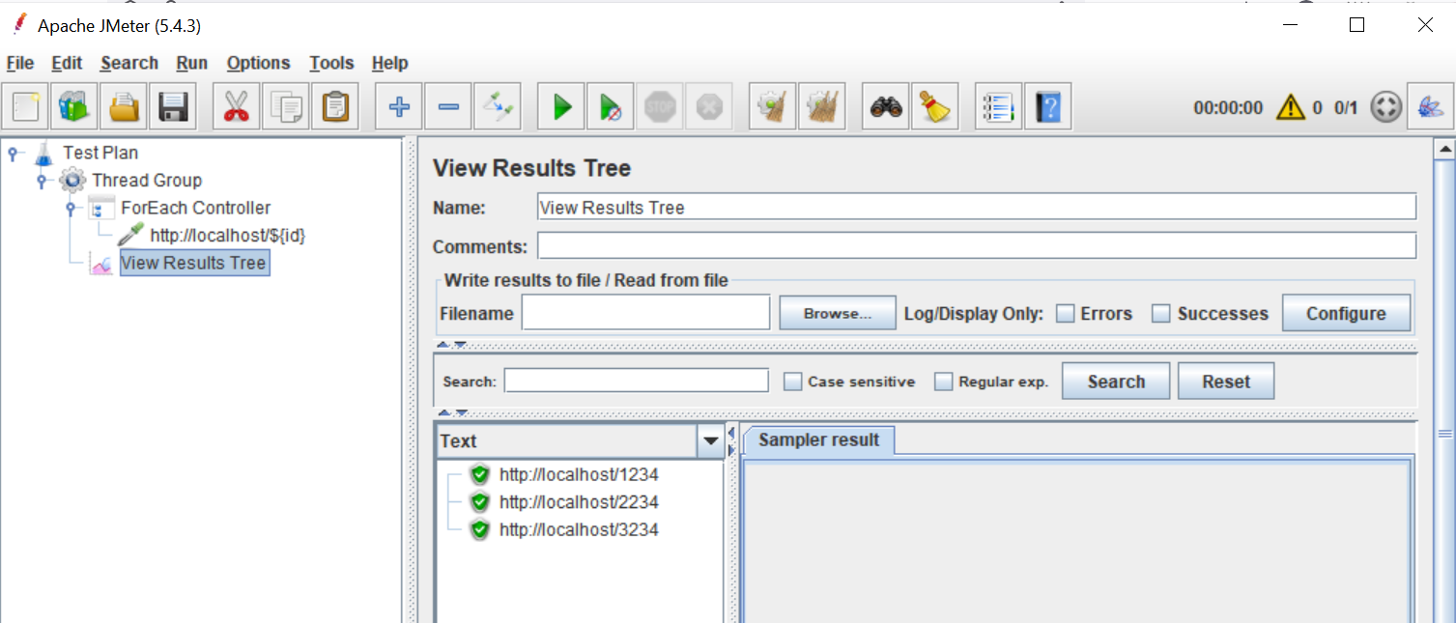Clear all results with double broom icon
1456x623 pixels.
click(822, 106)
